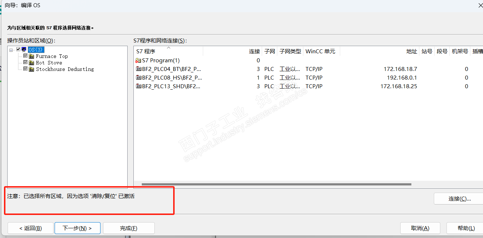
Task: Click the 返回(B) button
Action: pyautogui.click(x=30, y=228)
